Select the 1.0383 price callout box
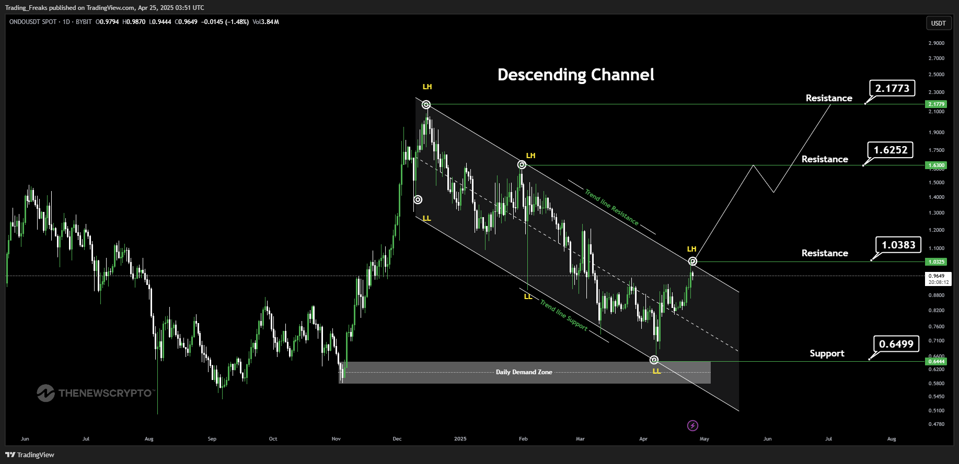This screenshot has height=464, width=959. coord(898,245)
